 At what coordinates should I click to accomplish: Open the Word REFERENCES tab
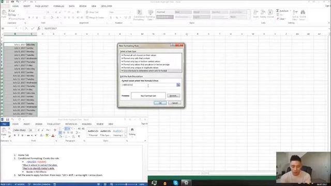(71, 124)
